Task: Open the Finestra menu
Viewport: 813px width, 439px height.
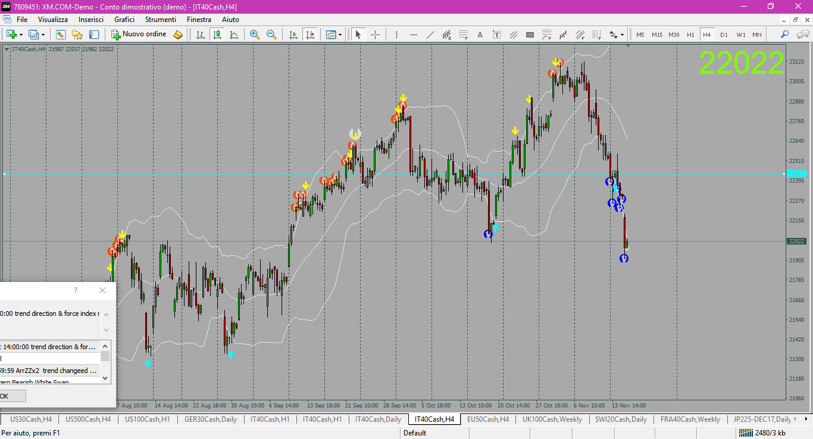Action: (x=199, y=20)
